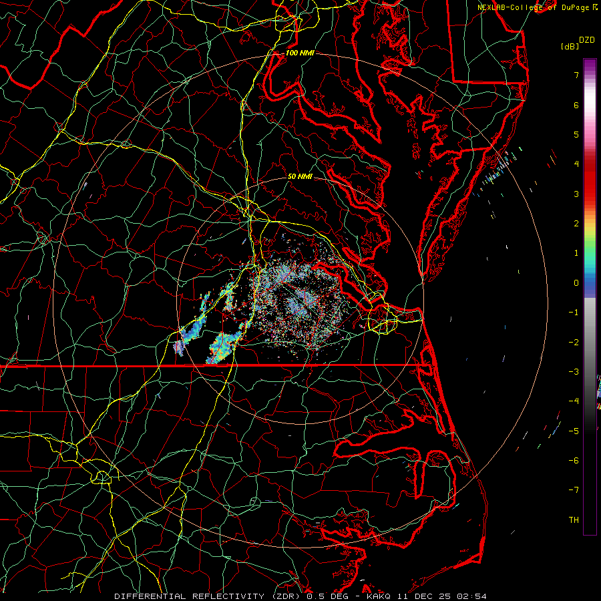Viewport: 601px width, 601px height.
Task: Click the "[dB]" units label
Action: pyautogui.click(x=570, y=46)
